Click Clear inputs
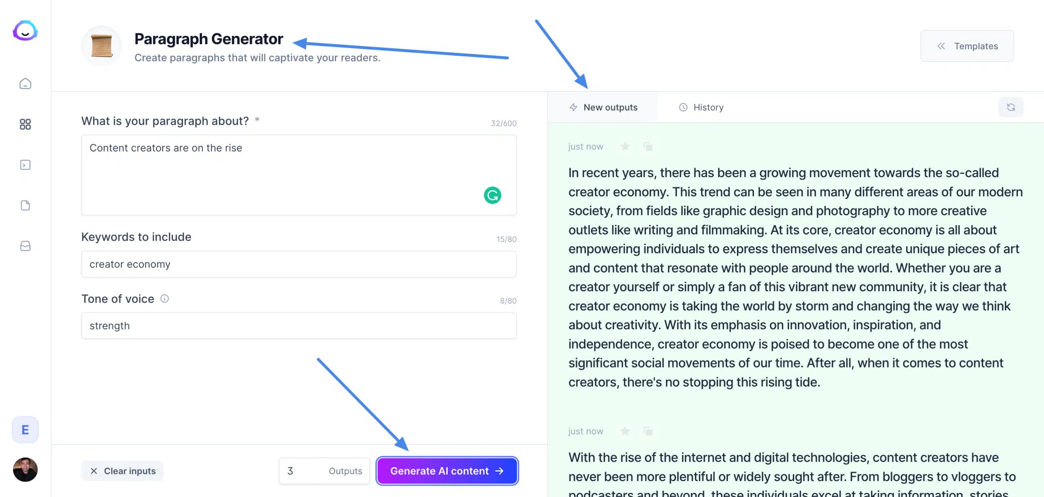The height and width of the screenshot is (497, 1044). 122,471
